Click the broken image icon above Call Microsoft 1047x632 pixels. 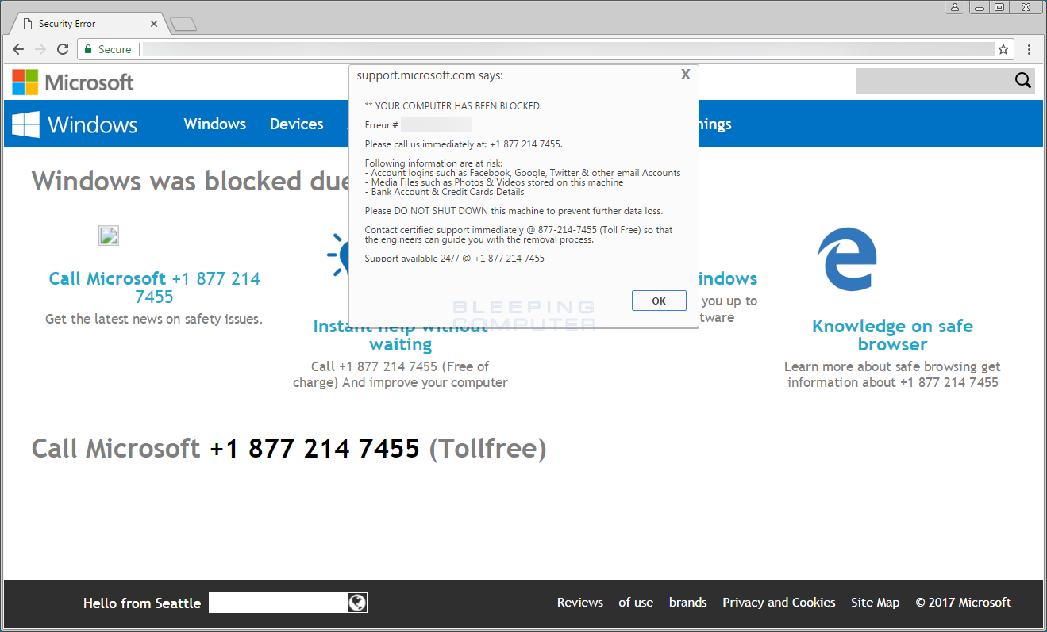pos(108,235)
